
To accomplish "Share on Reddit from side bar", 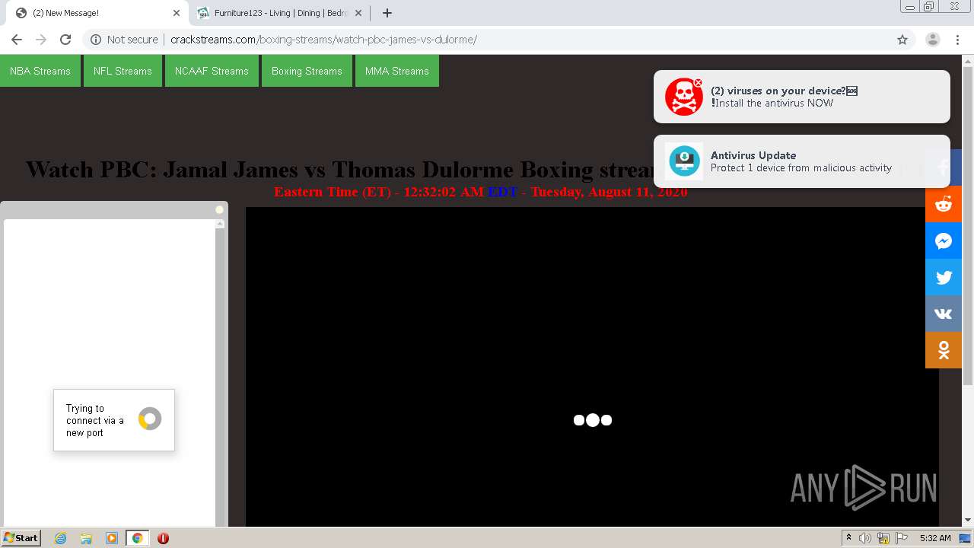I will tap(944, 204).
